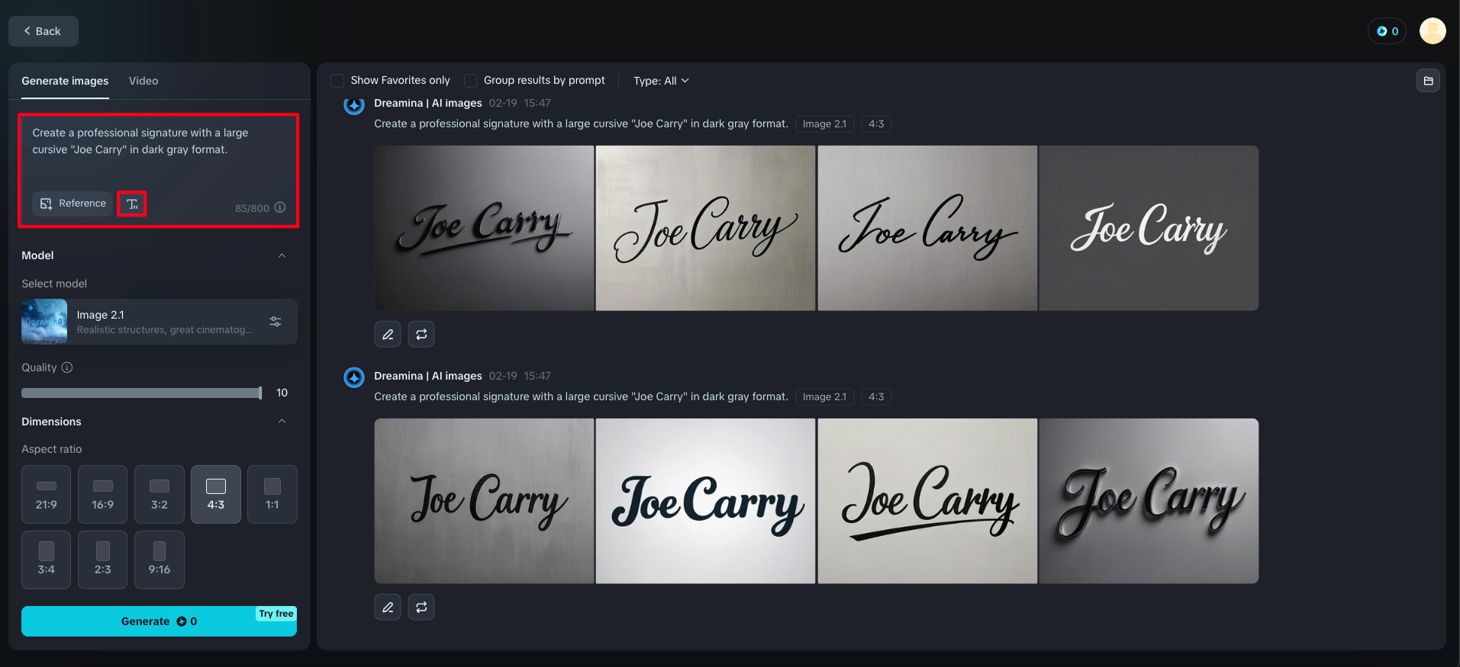The image size is (1460, 667).
Task: Regenerate the first result set
Action: (x=421, y=334)
